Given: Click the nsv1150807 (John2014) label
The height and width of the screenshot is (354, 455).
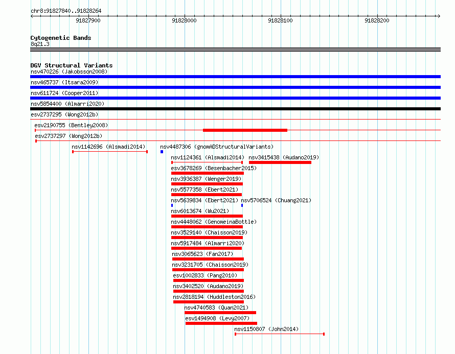Looking at the screenshot, I should pyautogui.click(x=266, y=329).
